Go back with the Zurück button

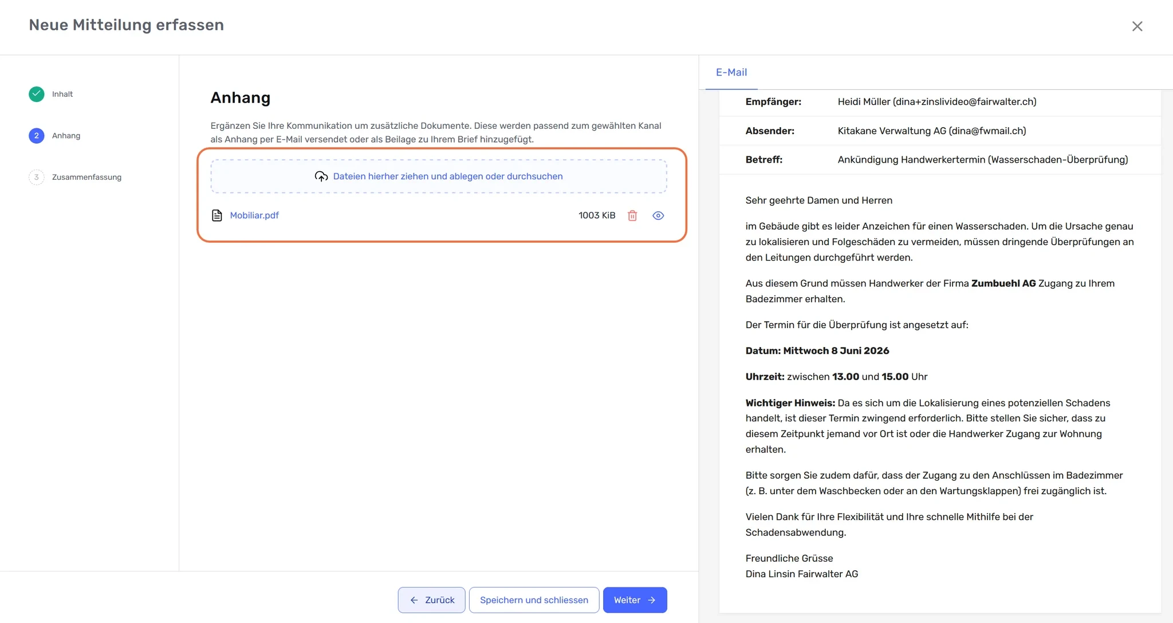tap(432, 600)
